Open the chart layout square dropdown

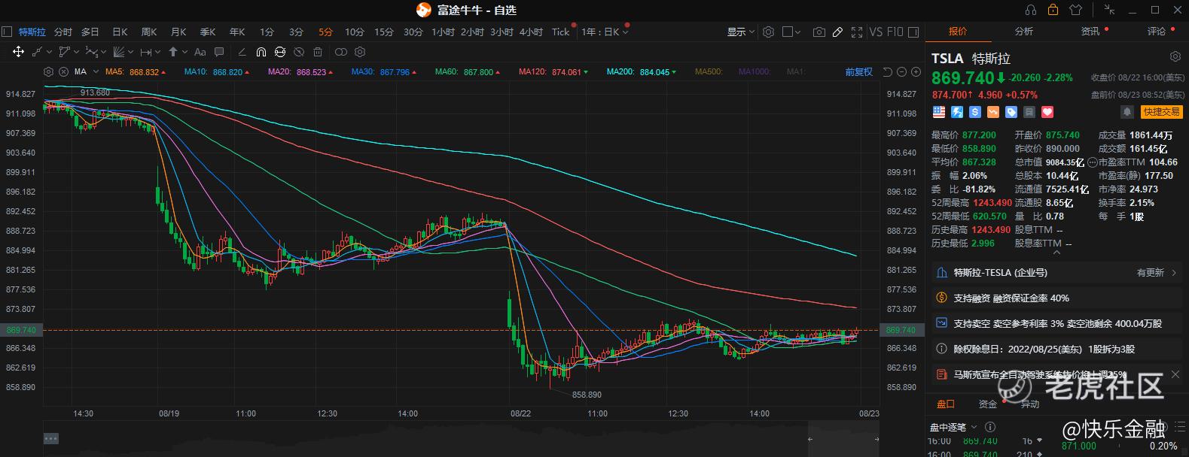coord(791,32)
